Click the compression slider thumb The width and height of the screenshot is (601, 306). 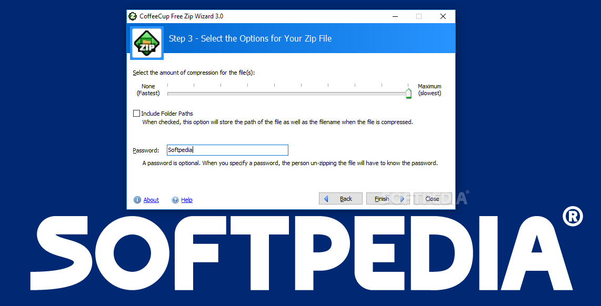[x=408, y=93]
